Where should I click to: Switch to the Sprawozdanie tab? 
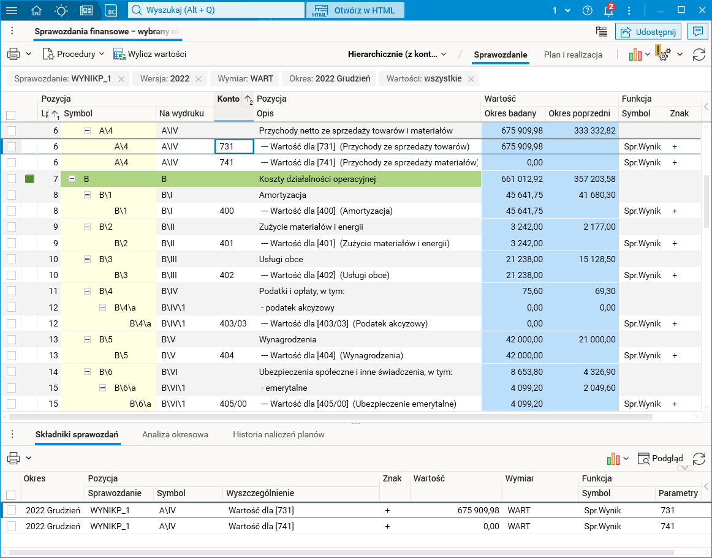tap(501, 55)
